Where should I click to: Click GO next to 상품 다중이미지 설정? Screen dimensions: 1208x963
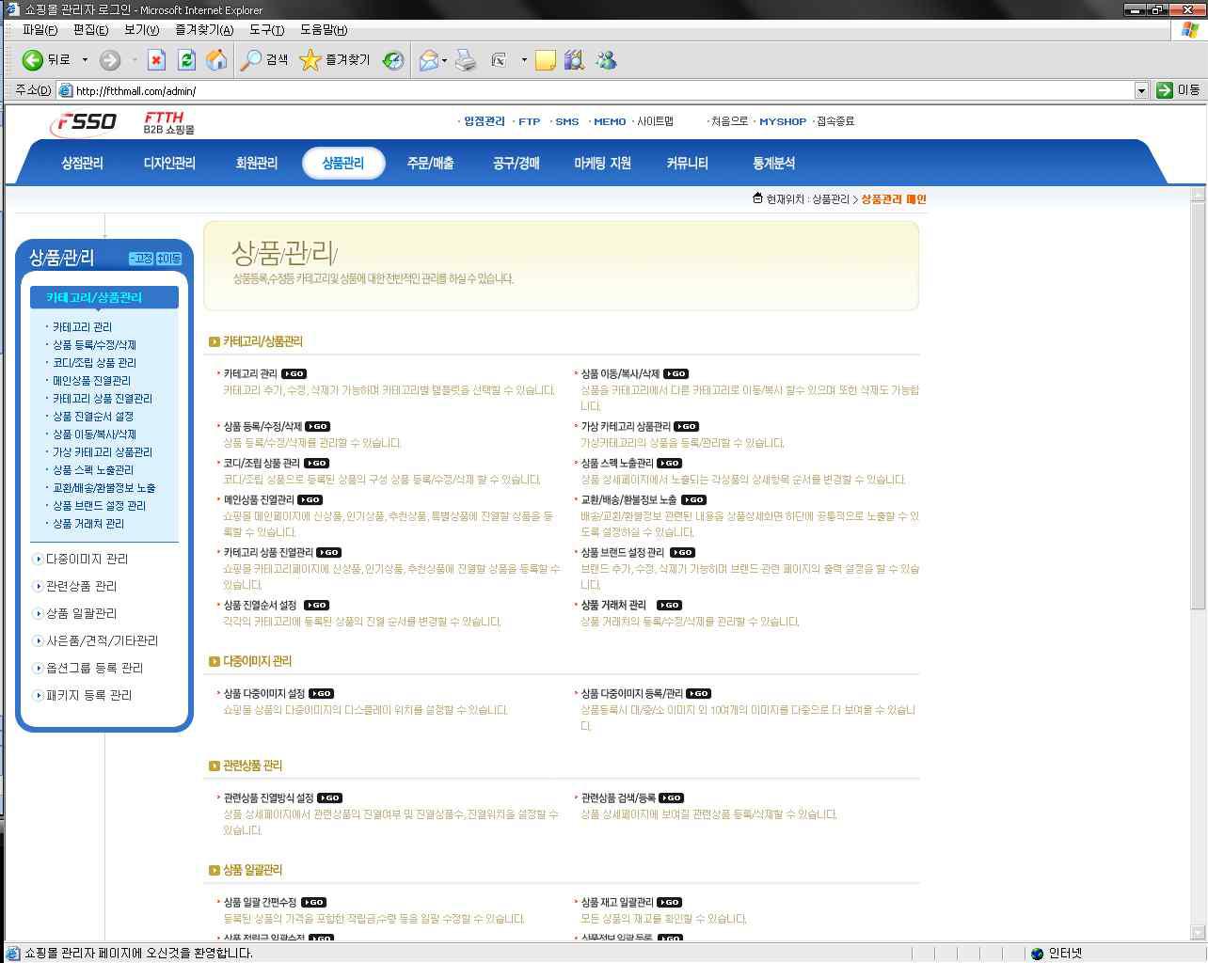[x=321, y=694]
